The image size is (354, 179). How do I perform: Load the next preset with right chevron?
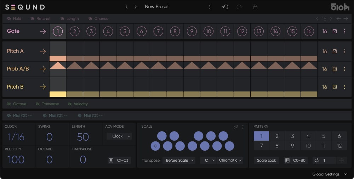(136, 7)
